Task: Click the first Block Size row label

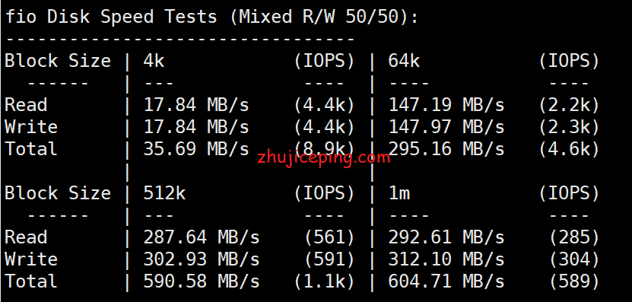Action: pos(58,61)
